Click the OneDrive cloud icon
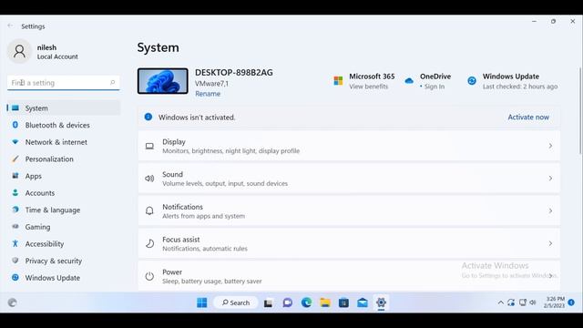 pos(409,81)
